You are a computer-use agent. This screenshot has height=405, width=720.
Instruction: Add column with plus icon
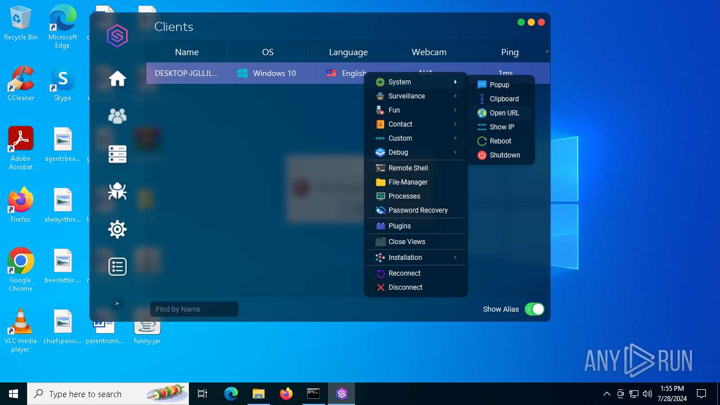pyautogui.click(x=547, y=51)
